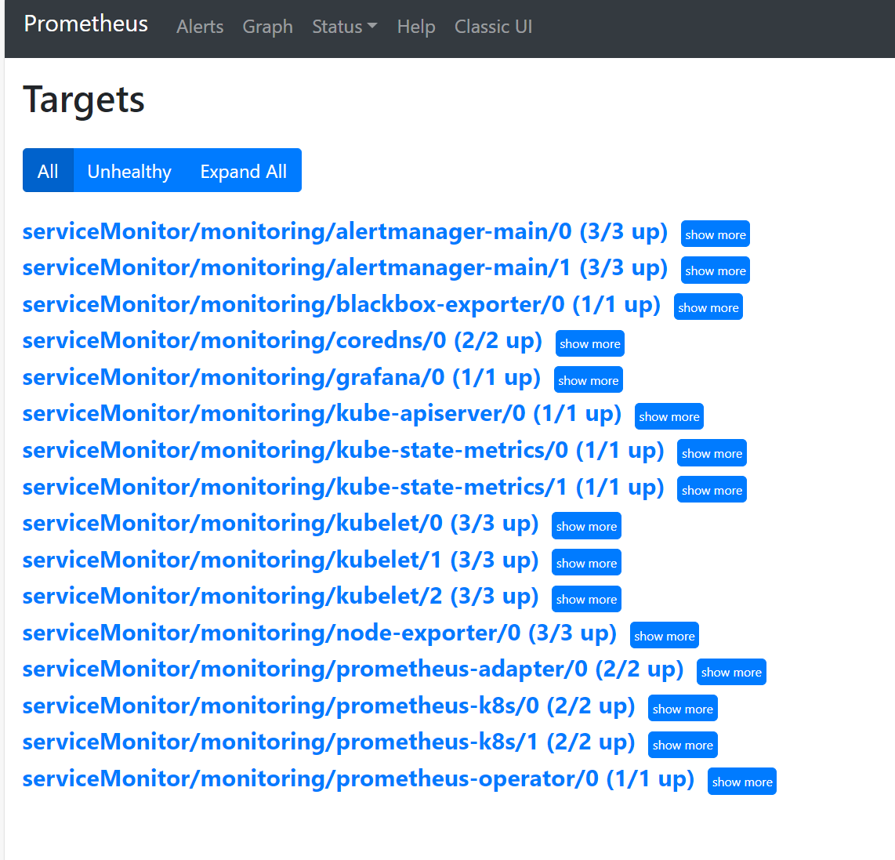
Task: Show more for kube-apiserver/0
Action: [669, 416]
